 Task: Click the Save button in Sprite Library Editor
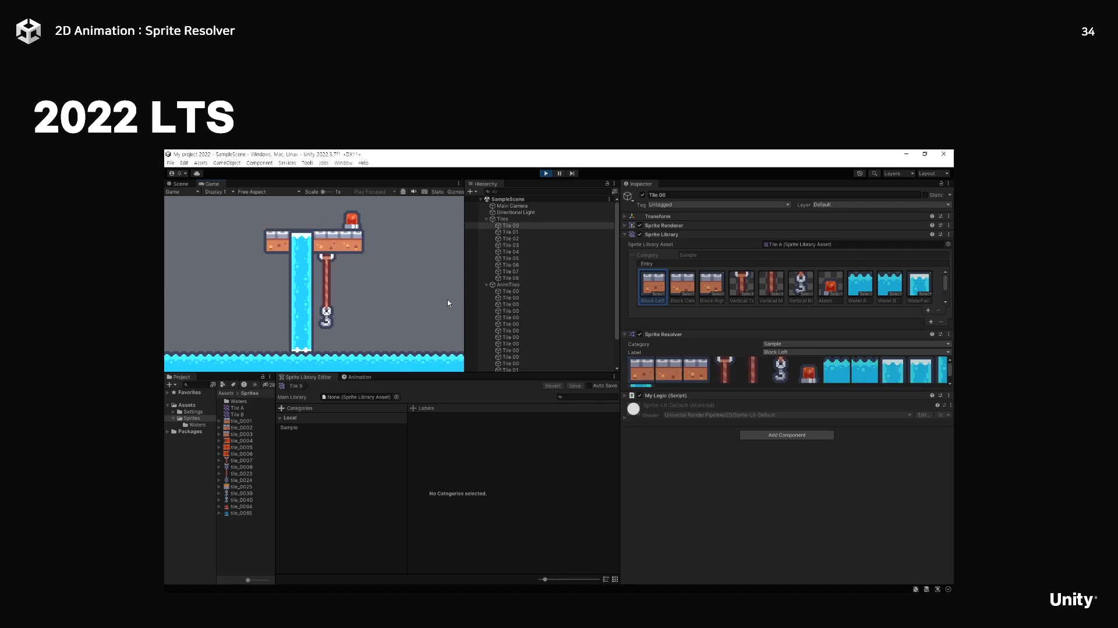575,386
